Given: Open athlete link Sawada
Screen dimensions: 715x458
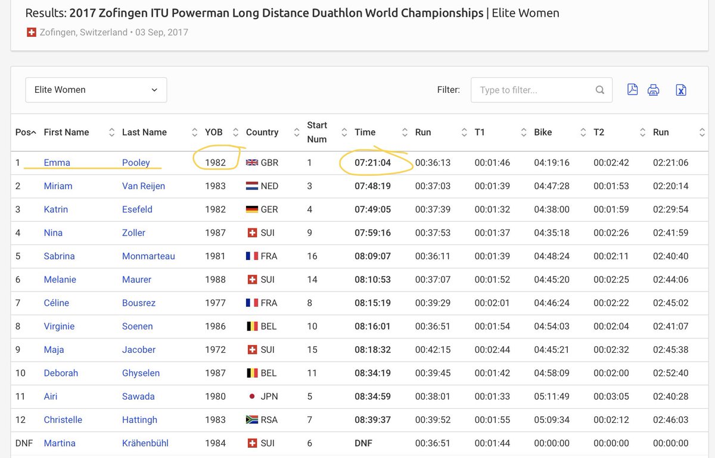Looking at the screenshot, I should pos(138,396).
